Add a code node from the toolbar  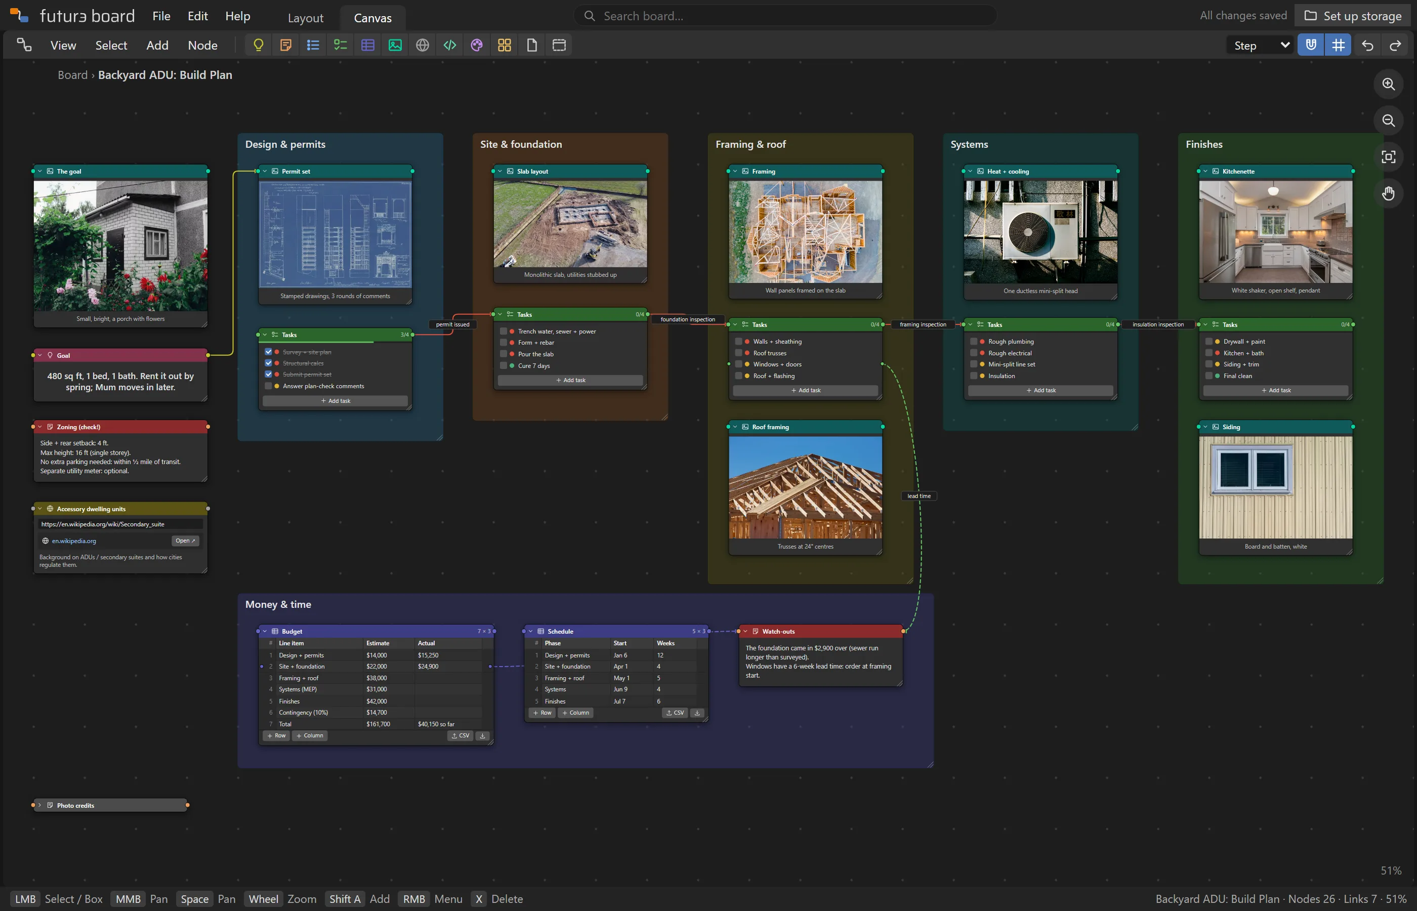coord(450,45)
